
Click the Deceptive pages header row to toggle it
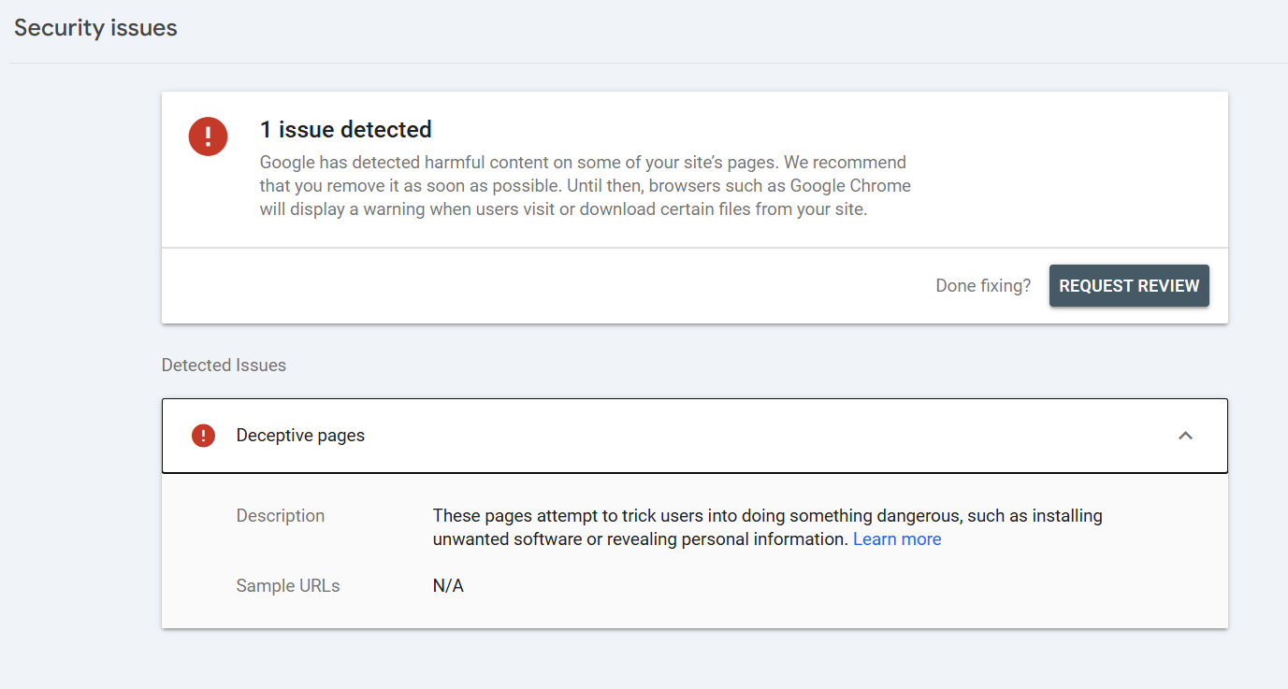coord(655,436)
